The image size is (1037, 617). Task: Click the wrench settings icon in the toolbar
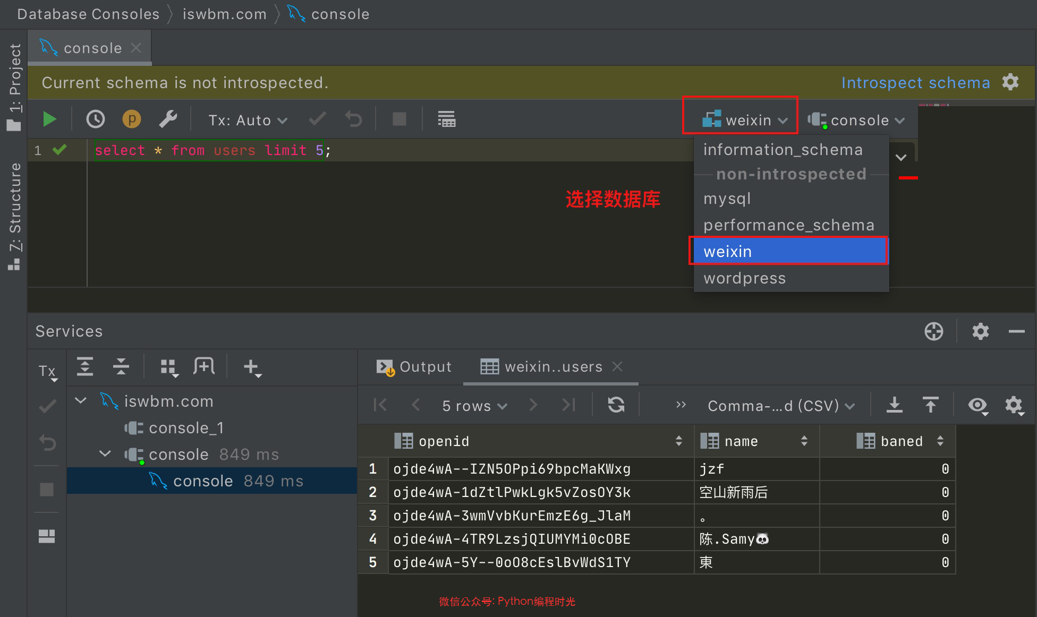[x=168, y=119]
